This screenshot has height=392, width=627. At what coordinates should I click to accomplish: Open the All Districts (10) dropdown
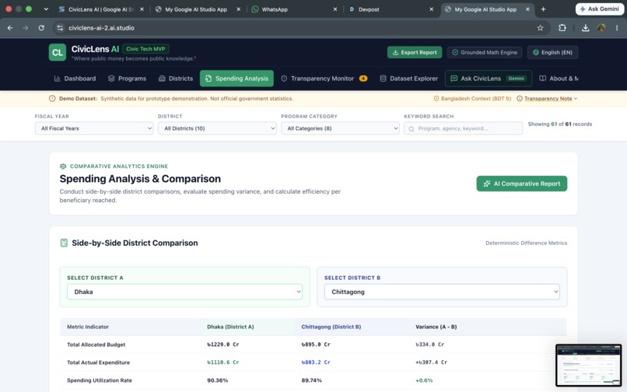click(217, 128)
